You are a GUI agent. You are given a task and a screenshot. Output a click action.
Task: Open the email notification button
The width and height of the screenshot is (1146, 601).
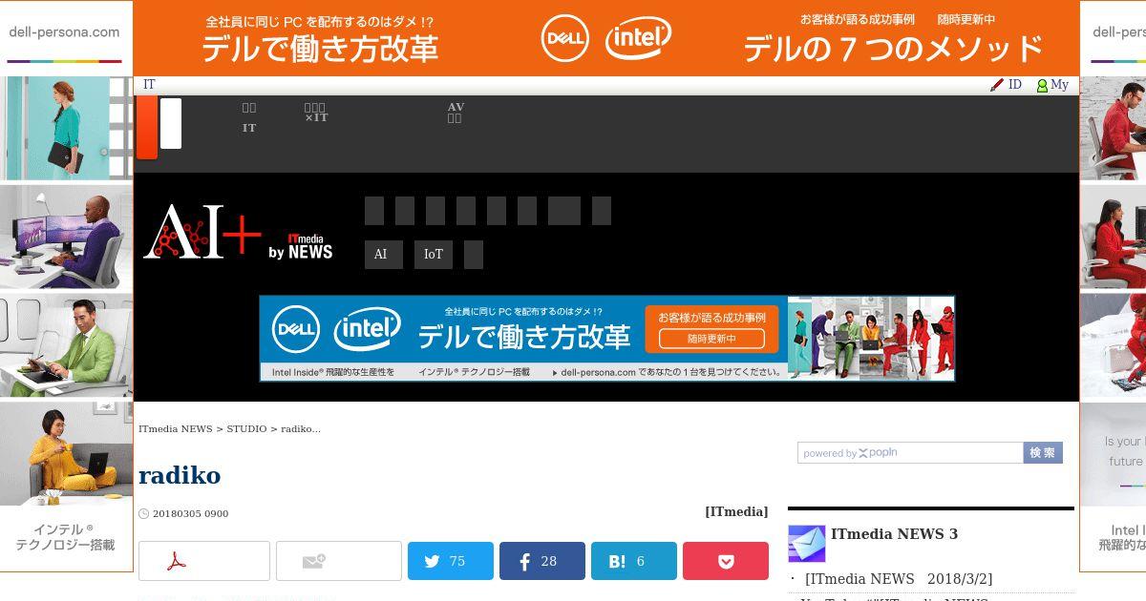tap(339, 561)
